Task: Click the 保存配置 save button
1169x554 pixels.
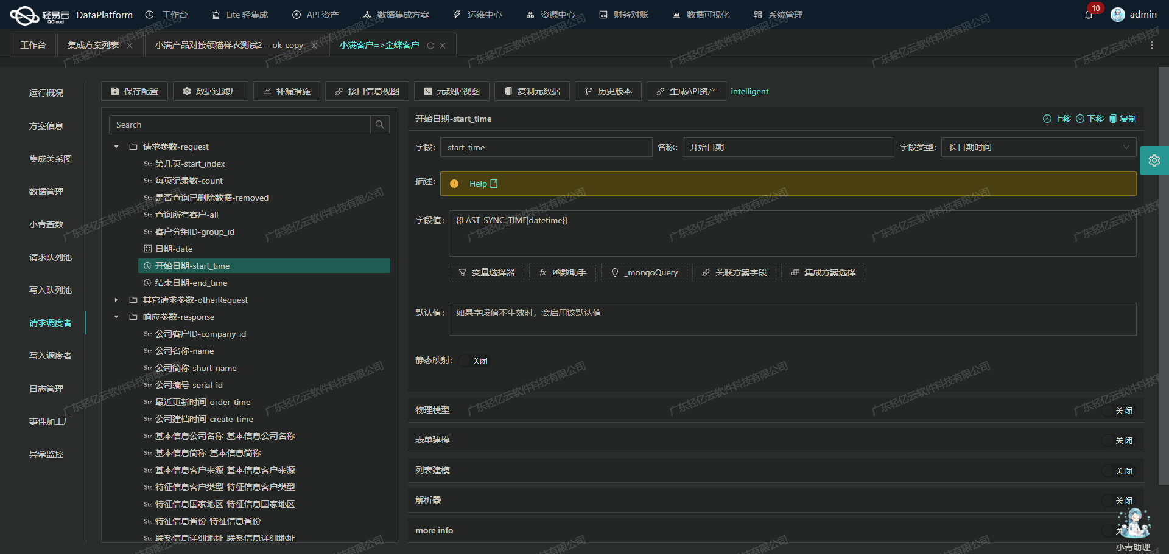Action: click(x=135, y=91)
